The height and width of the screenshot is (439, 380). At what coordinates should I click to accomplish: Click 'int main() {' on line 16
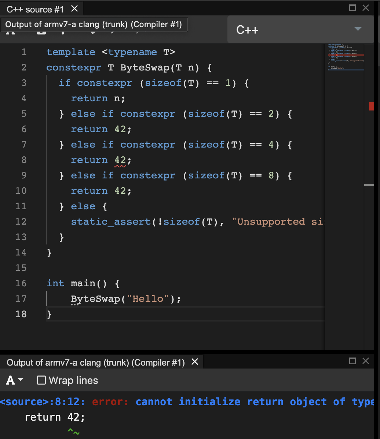point(83,283)
